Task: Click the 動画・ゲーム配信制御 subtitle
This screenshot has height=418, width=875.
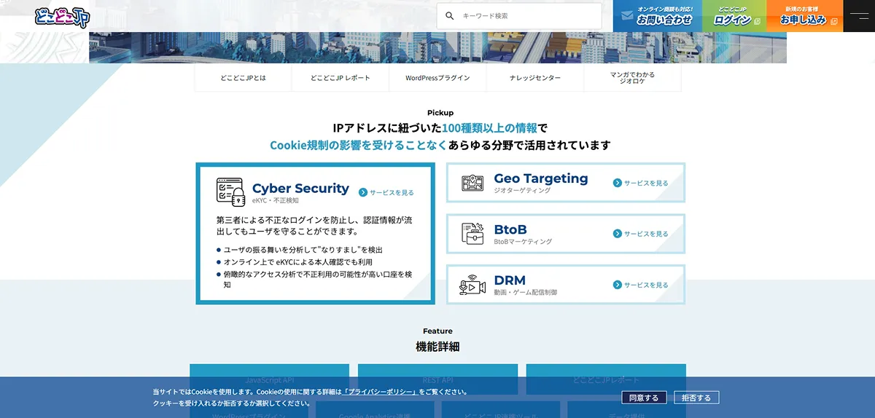Action: click(x=526, y=292)
